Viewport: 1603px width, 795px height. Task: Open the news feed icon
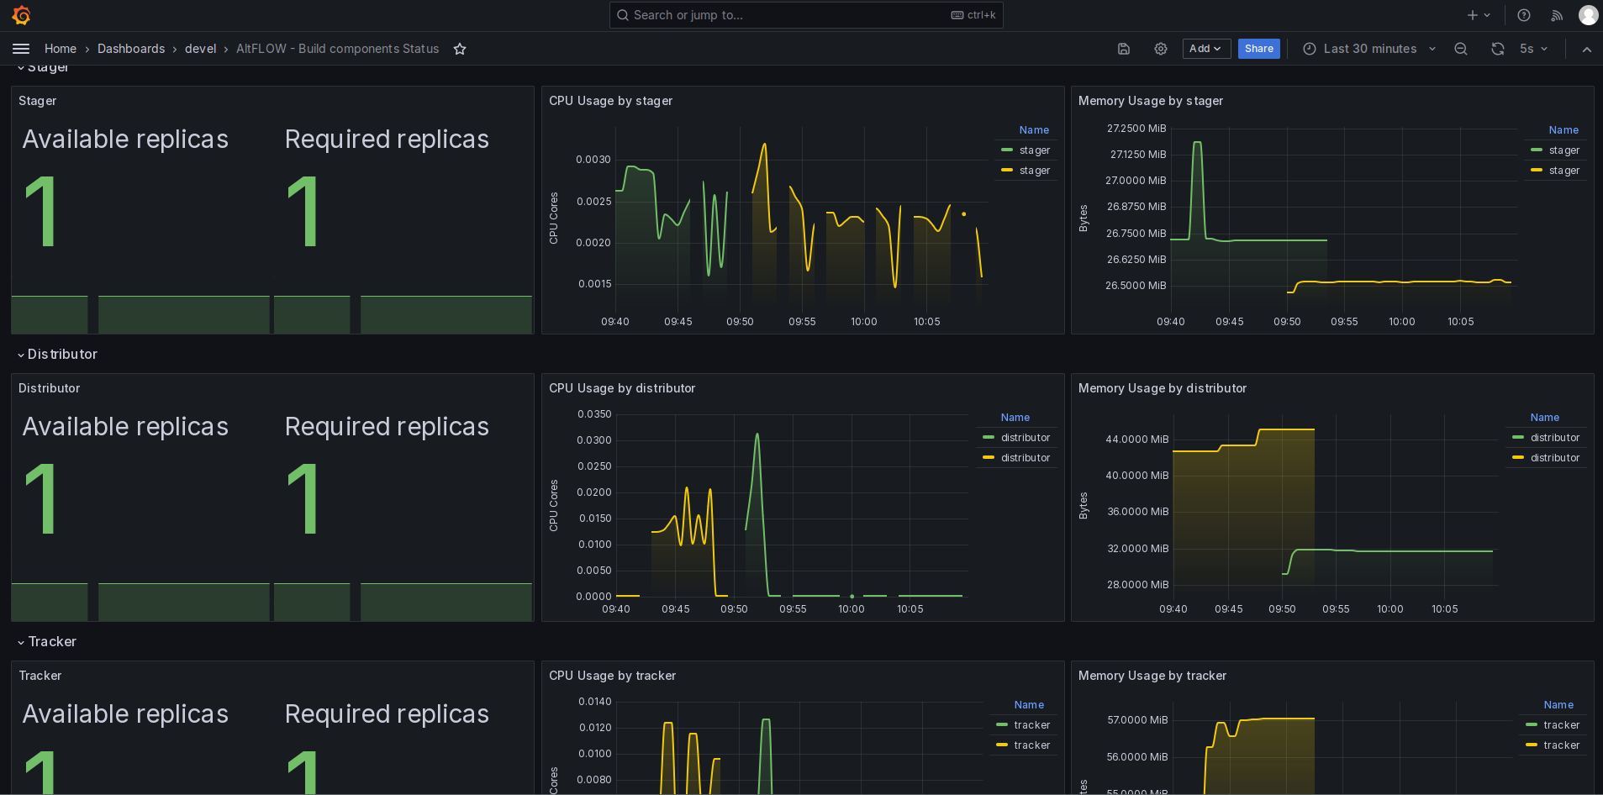(x=1557, y=15)
